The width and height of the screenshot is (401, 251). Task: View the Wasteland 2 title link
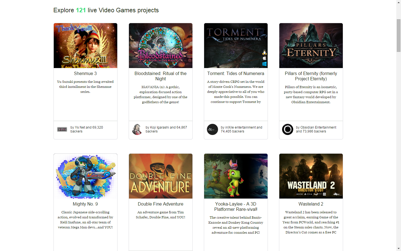tap(311, 204)
